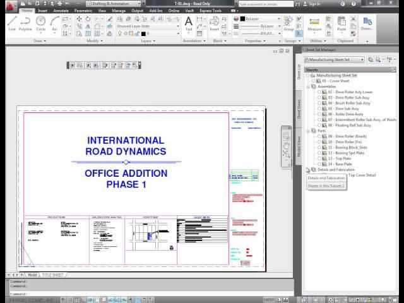The height and width of the screenshot is (303, 404).
Task: Open the Unsaved Layer State dropdown
Action: 148,27
